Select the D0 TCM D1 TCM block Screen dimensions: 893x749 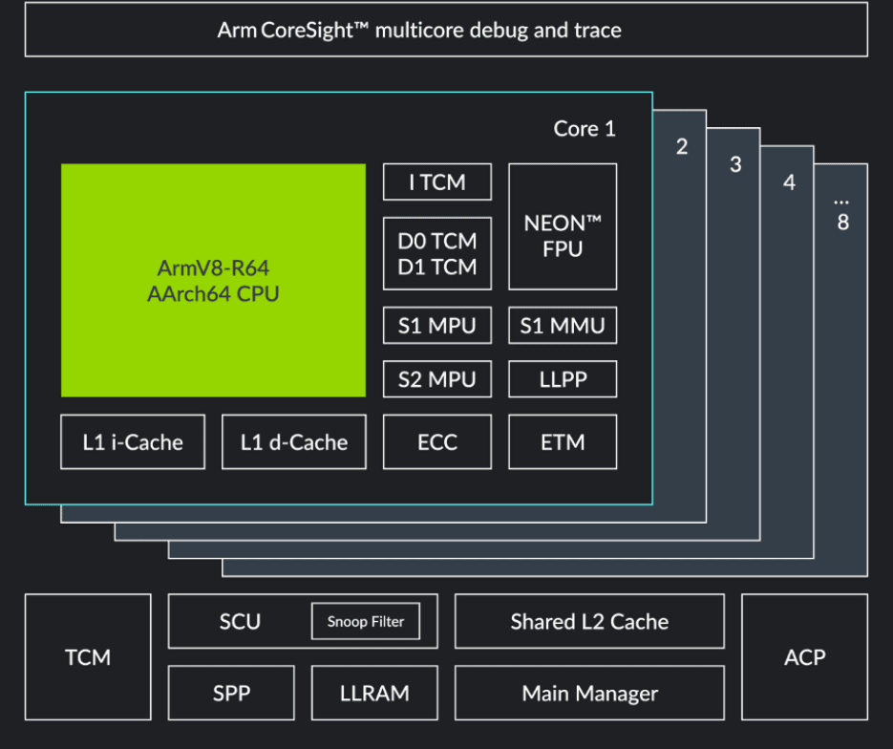pos(436,253)
